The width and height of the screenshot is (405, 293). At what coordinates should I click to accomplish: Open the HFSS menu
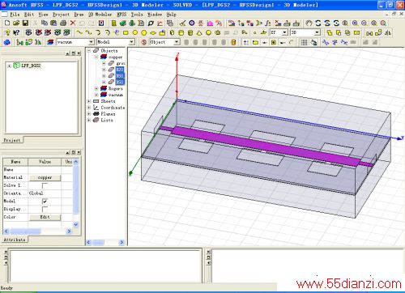coord(122,15)
